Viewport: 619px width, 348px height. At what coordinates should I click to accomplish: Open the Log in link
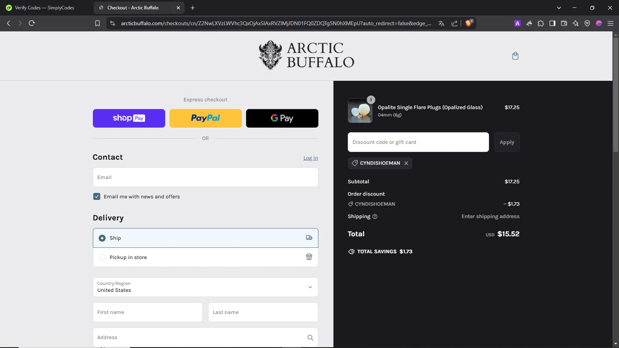(311, 158)
